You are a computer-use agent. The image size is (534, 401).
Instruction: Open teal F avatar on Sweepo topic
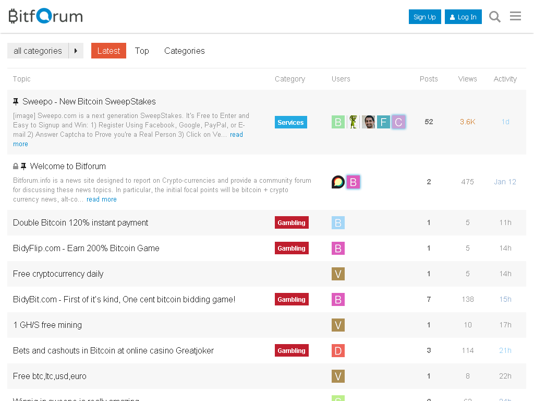[x=383, y=122]
